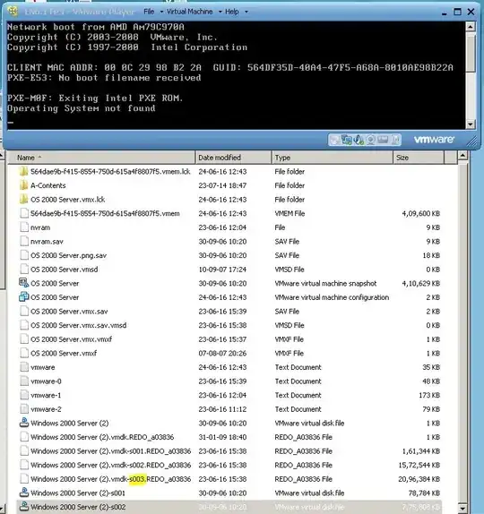Click the sound device icon in VMware's device bar
Image resolution: width=484 pixels, height=514 pixels.
tap(359, 140)
